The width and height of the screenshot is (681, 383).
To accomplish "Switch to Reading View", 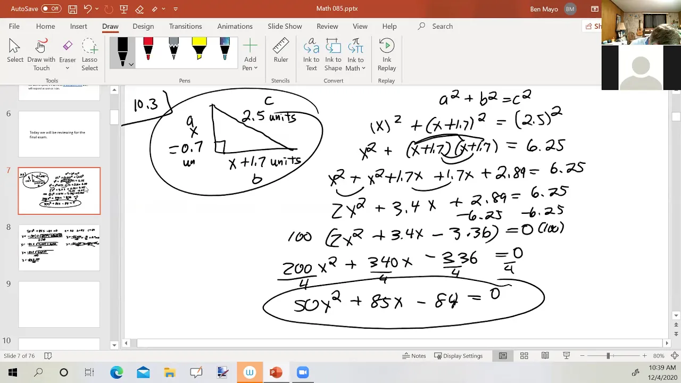I will point(545,355).
